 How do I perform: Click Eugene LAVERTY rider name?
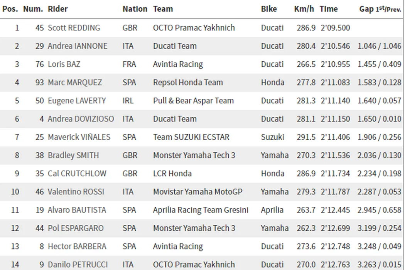(76, 101)
